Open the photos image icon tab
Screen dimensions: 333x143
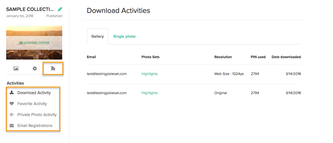[16, 69]
